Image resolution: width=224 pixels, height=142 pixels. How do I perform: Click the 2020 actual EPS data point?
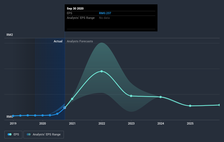43,116
